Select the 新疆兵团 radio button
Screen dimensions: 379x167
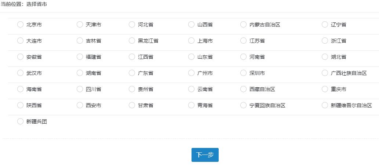pos(20,121)
